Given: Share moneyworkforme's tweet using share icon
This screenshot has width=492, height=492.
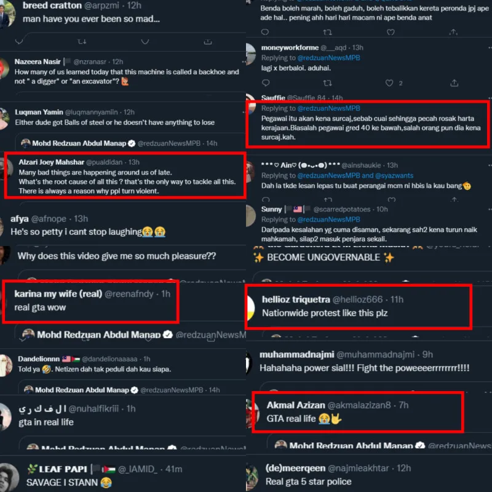Looking at the screenshot, I should (454, 83).
